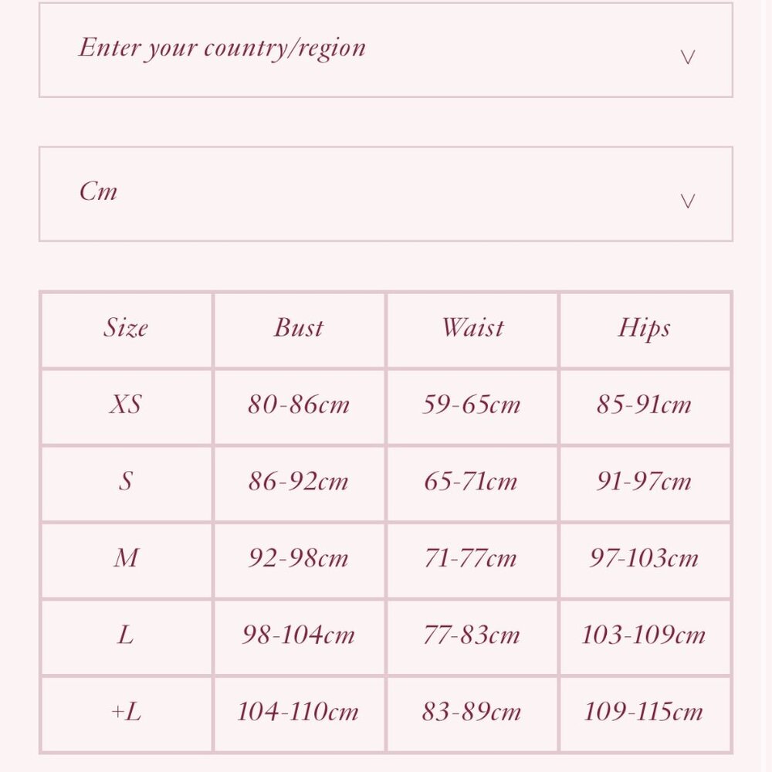
Task: Click the +L hips cell 109-115cm
Action: (645, 712)
